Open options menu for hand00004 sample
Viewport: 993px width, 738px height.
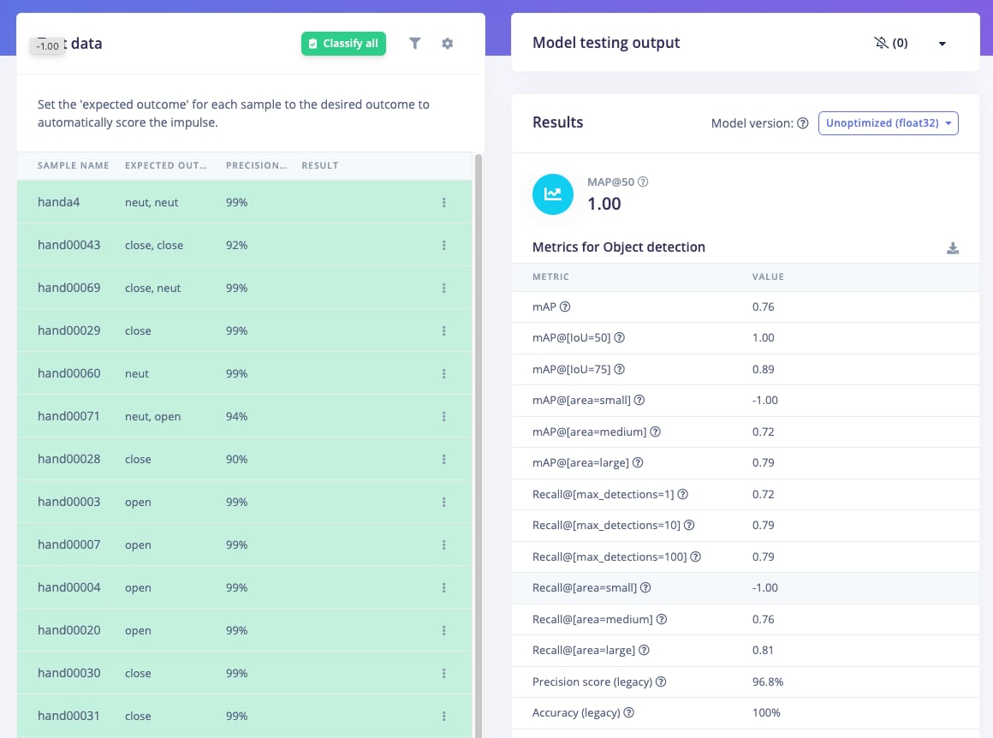click(444, 587)
